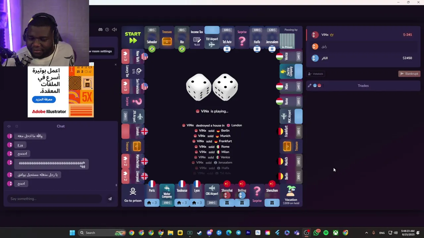The width and height of the screenshot is (424, 238).
Task: Click the Votekick button
Action: [x=315, y=74]
